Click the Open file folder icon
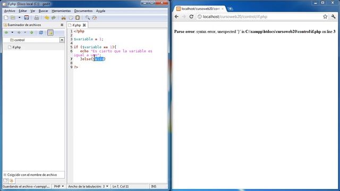340x191 pixels. (13, 18)
